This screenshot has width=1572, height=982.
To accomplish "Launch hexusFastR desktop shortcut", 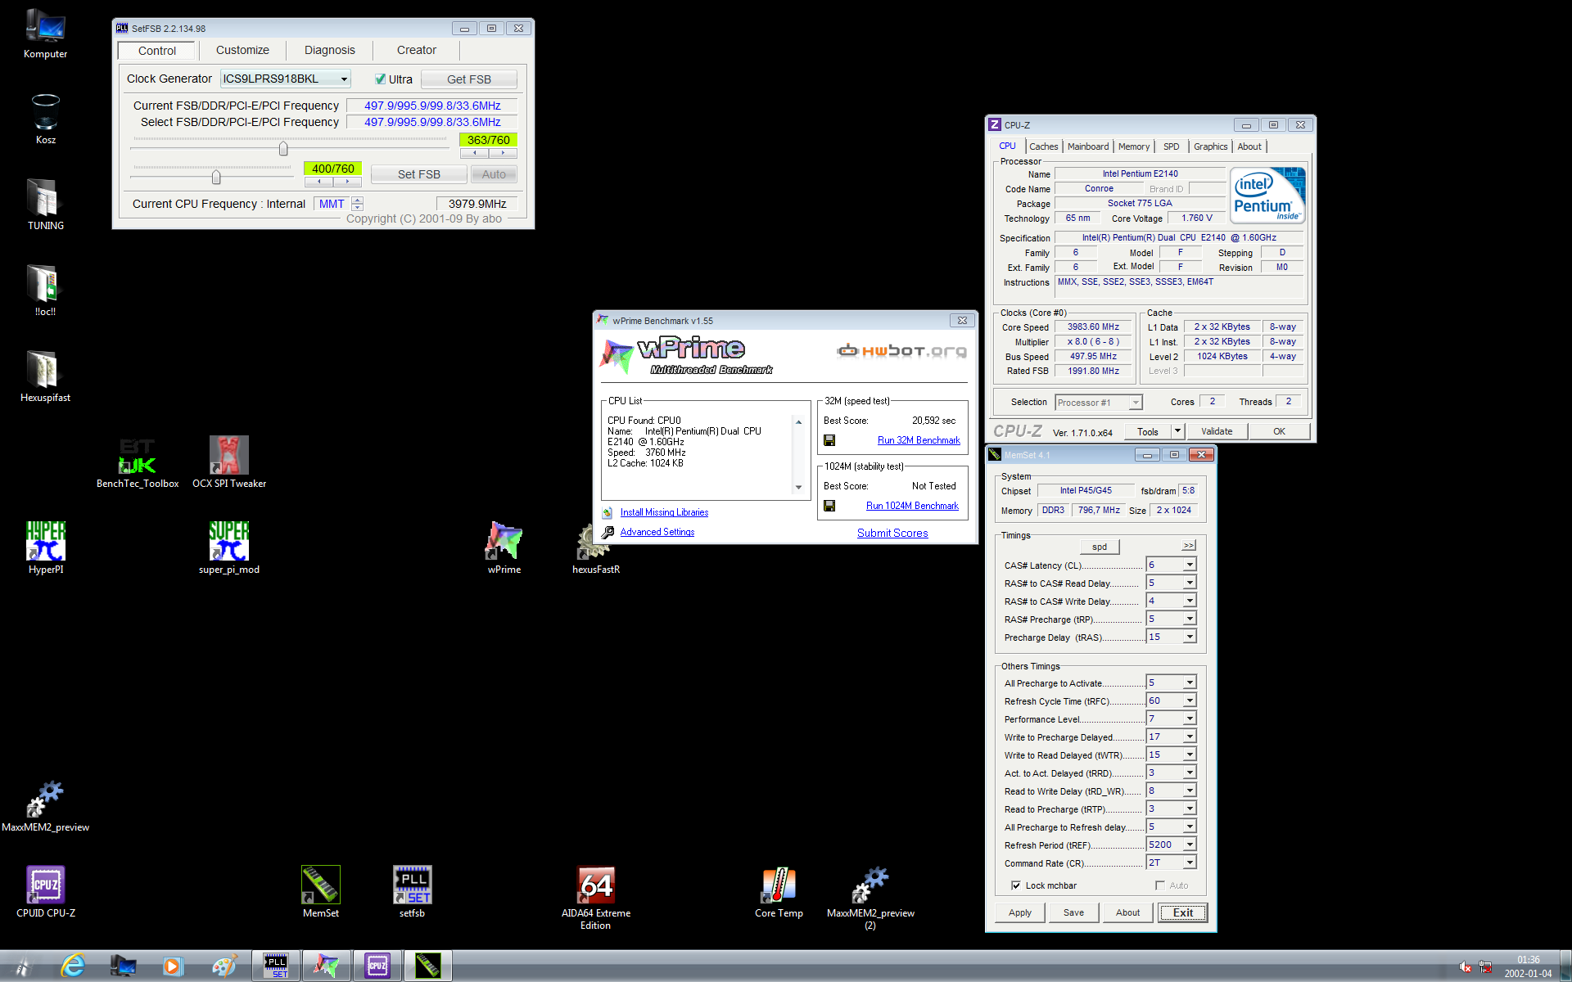I will [x=596, y=548].
